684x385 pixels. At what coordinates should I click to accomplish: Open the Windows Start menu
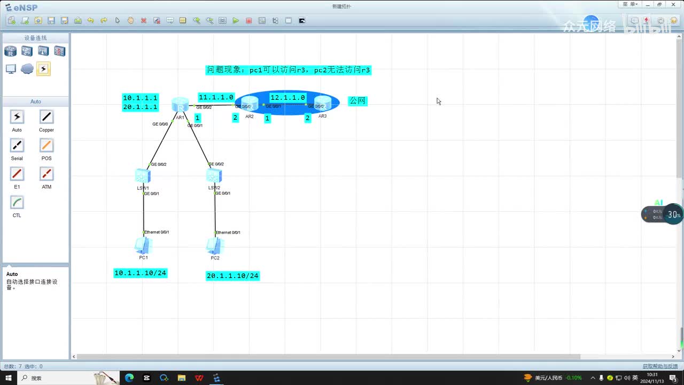coord(9,378)
